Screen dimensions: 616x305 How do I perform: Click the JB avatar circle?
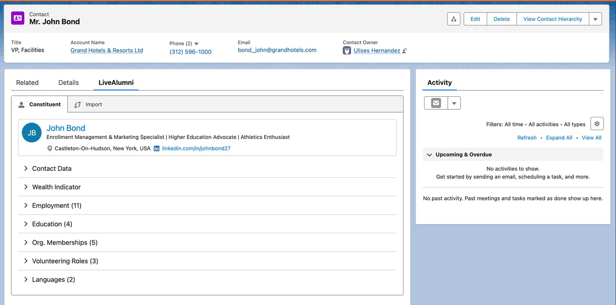[x=32, y=133]
